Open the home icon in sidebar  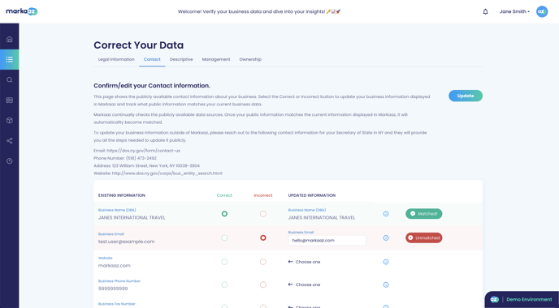coord(10,39)
